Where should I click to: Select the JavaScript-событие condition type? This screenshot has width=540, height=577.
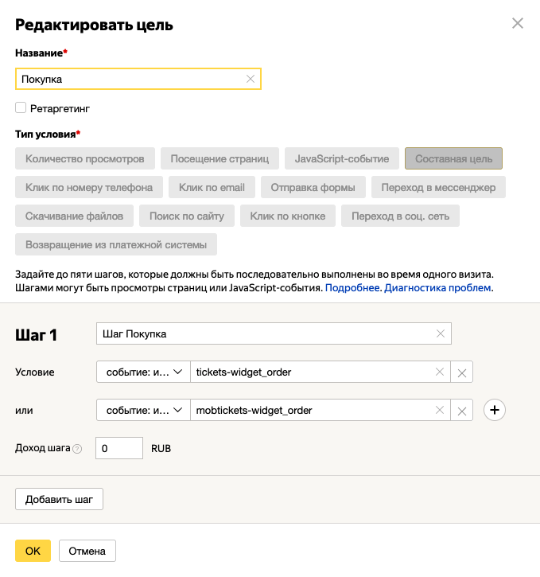tap(341, 158)
